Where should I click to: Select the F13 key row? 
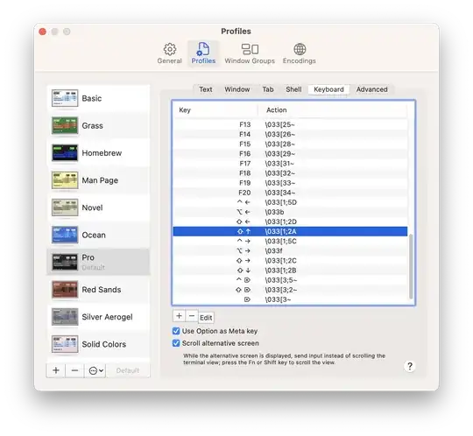290,124
